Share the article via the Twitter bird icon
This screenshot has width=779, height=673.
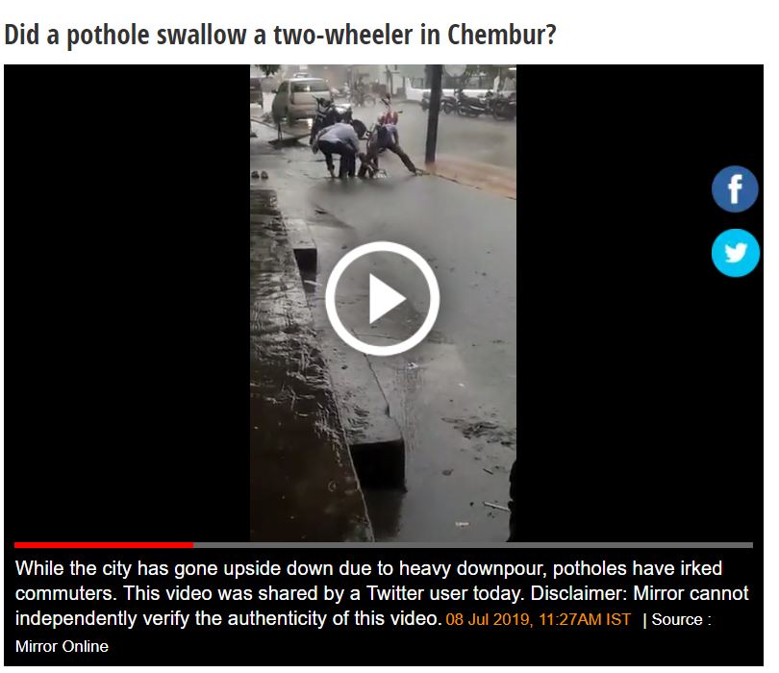pos(736,253)
